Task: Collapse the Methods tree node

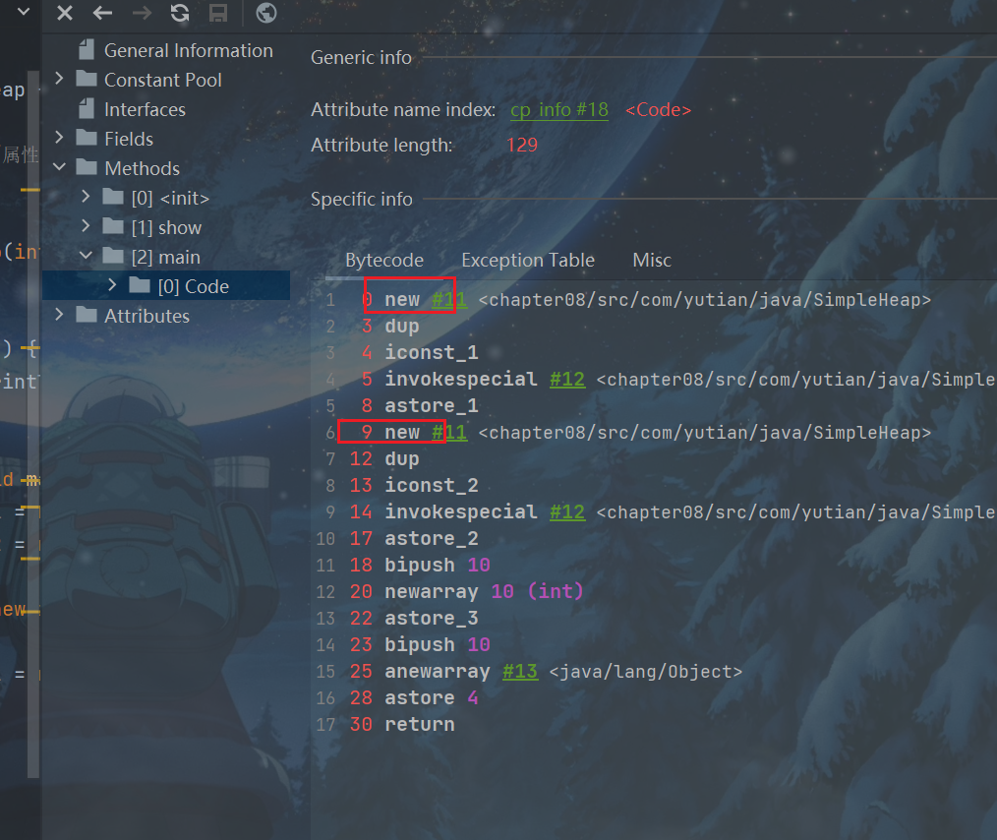Action: pos(59,168)
